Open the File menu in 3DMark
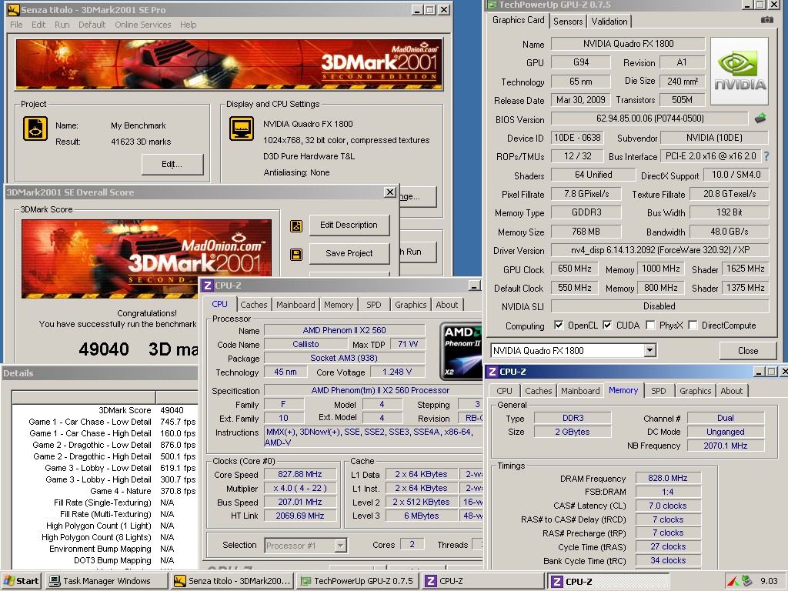788x591 pixels. pos(17,25)
